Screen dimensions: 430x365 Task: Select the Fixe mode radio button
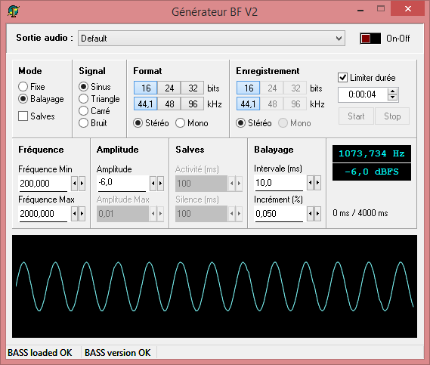23,87
